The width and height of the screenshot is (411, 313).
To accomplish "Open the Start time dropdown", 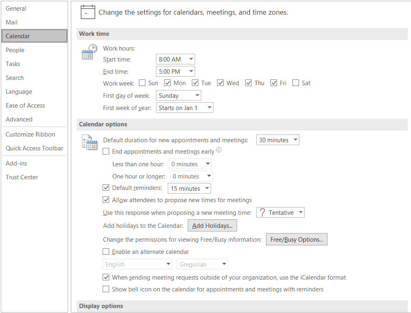I will point(175,59).
